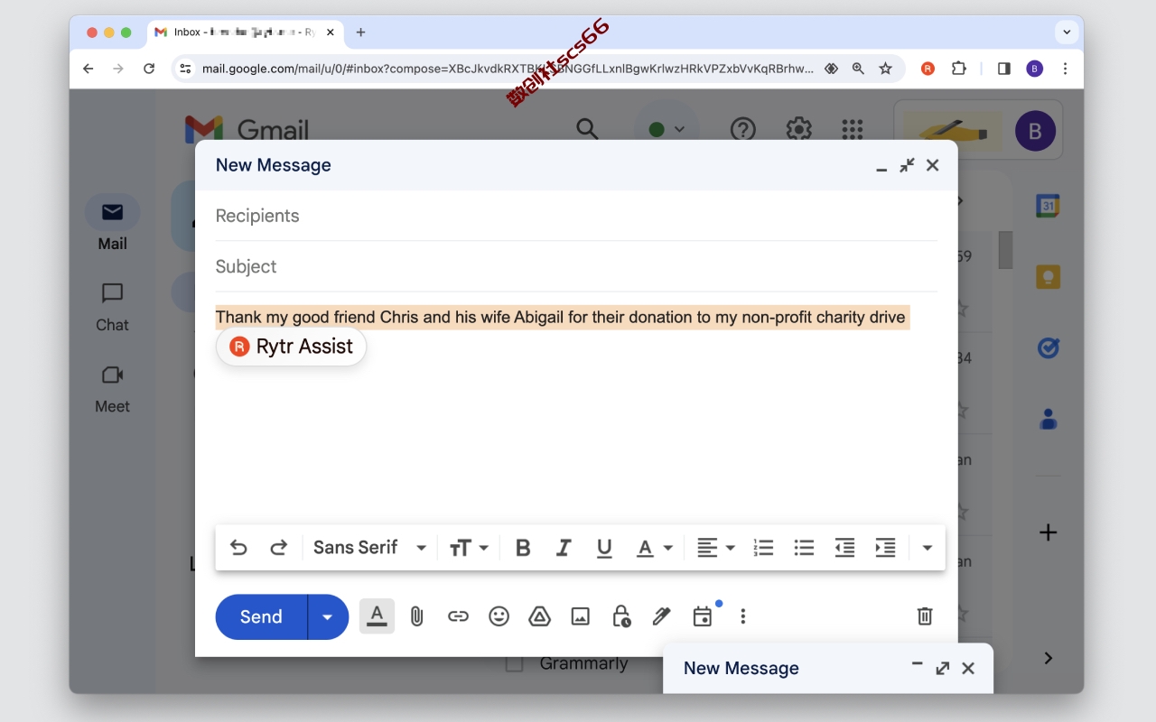Viewport: 1156px width, 722px height.
Task: Open Chrome tab search dropdown
Action: [x=1067, y=32]
